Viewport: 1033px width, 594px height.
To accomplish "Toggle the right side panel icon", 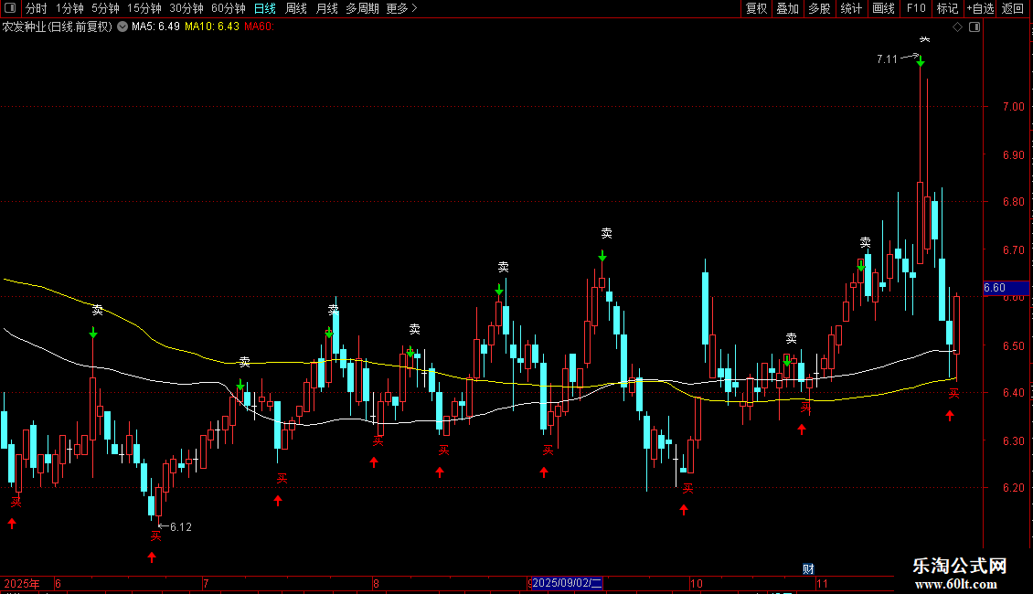I will coord(975,27).
